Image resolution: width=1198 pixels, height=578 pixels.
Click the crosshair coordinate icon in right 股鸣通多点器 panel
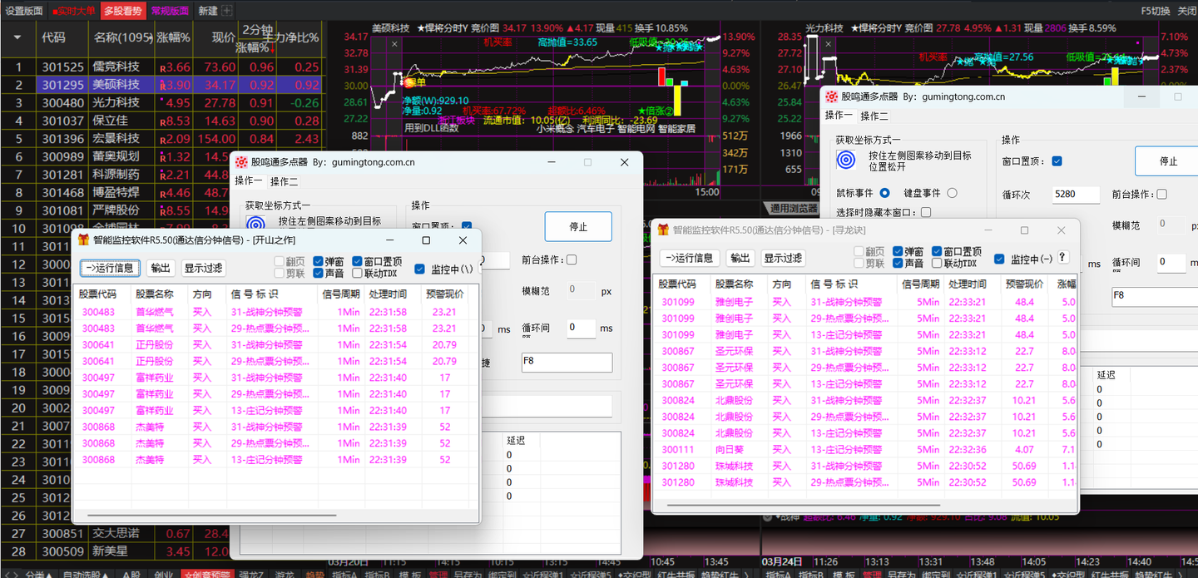pos(846,160)
